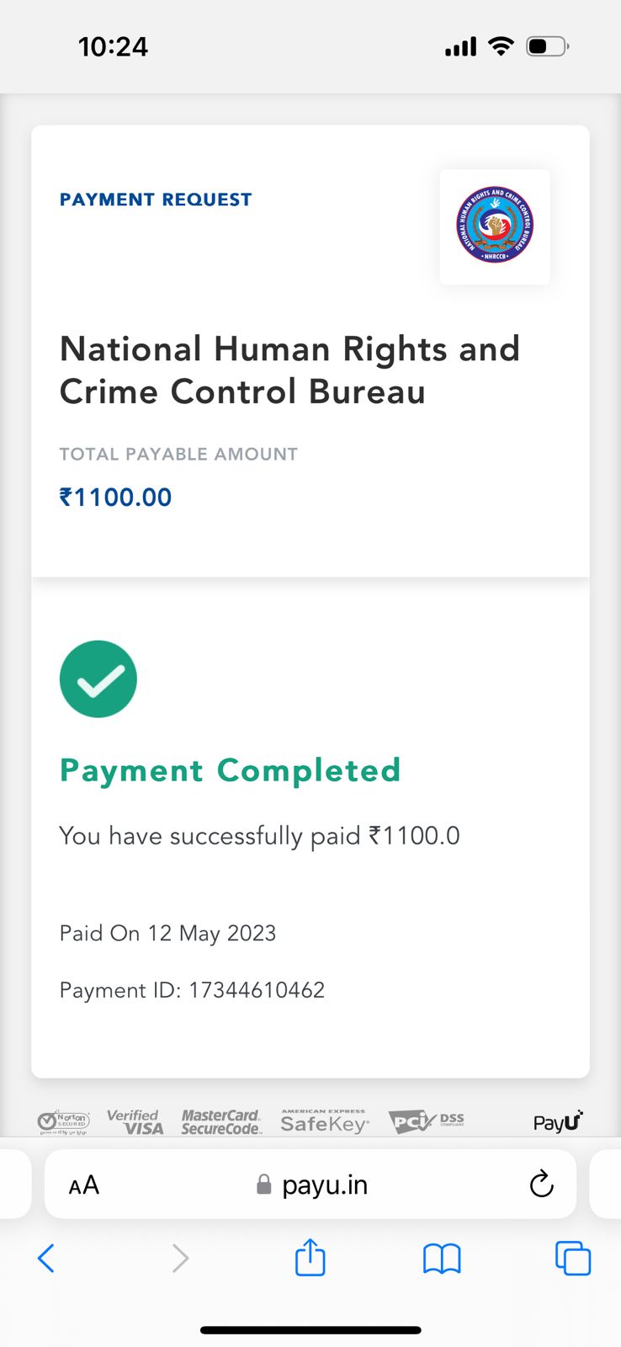Viewport: 621px width, 1347px height.
Task: Open the Safari share sheet
Action: click(310, 1258)
